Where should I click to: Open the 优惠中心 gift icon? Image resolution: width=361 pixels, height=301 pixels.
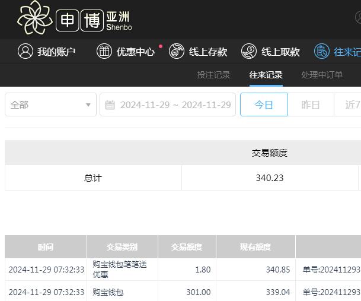point(104,51)
